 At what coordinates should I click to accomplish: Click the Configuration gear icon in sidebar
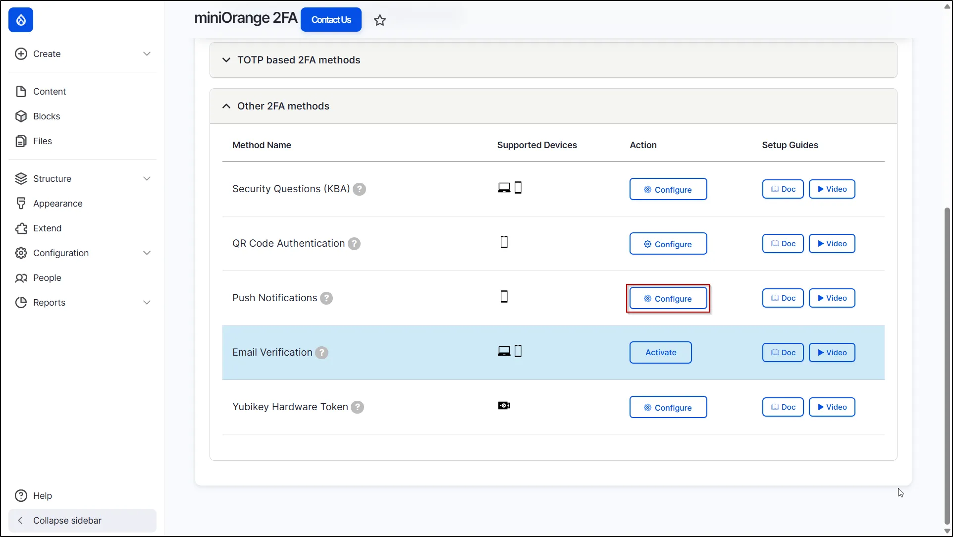pyautogui.click(x=21, y=253)
